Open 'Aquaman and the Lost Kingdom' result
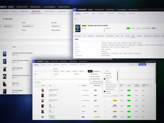The image size is (164, 123). 22,53
